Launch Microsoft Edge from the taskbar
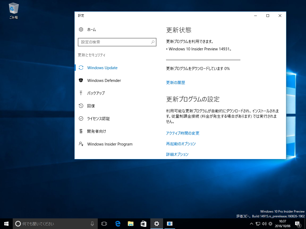Screen dimensions: 306x229 tap(117, 224)
